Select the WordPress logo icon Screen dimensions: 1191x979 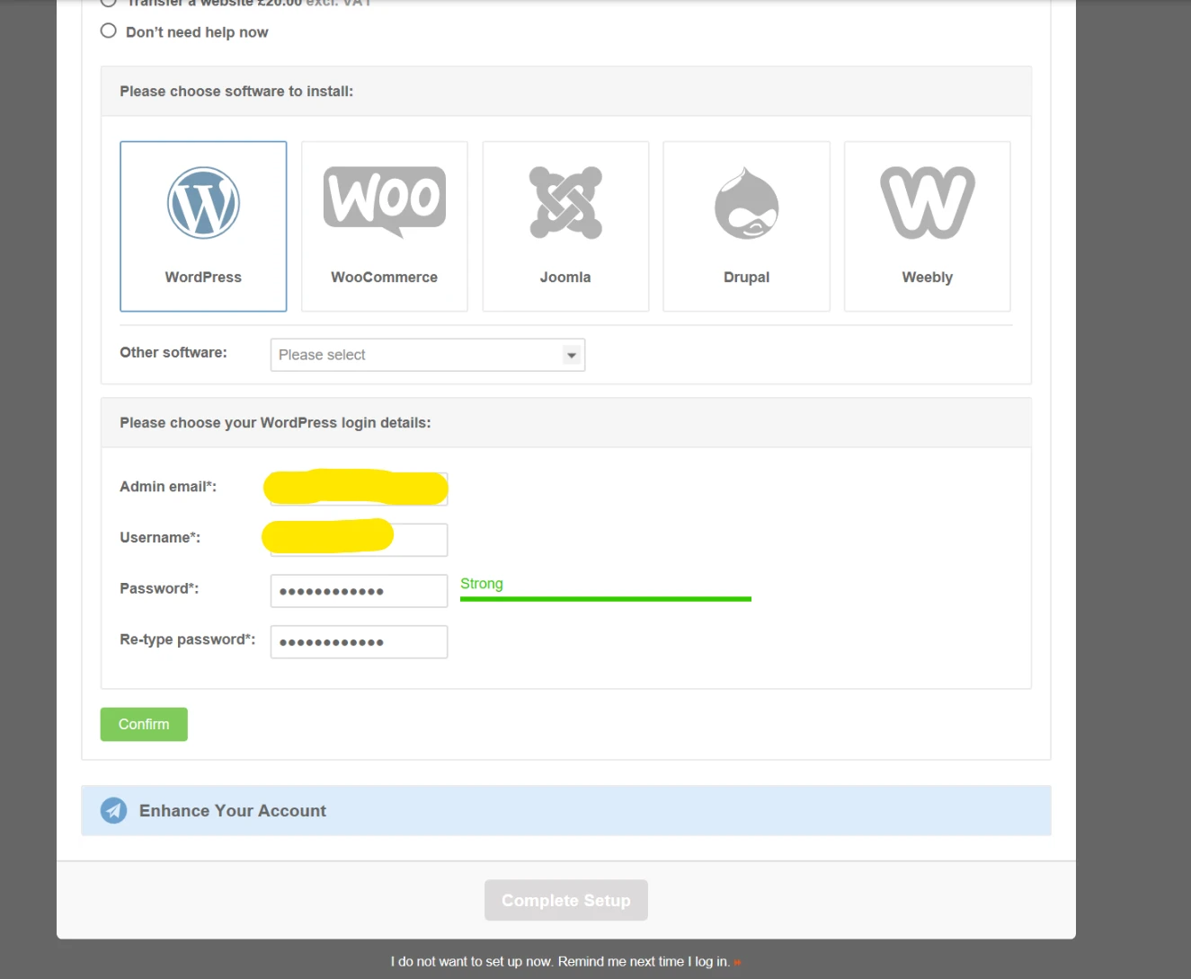tap(203, 203)
